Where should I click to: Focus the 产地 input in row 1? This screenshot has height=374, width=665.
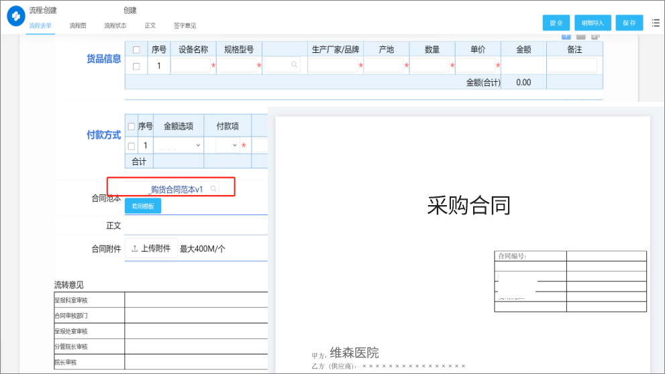[384, 65]
